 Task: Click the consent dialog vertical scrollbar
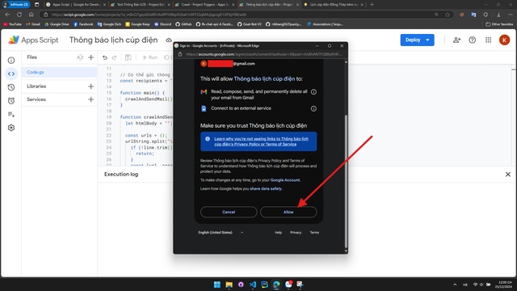(x=346, y=181)
